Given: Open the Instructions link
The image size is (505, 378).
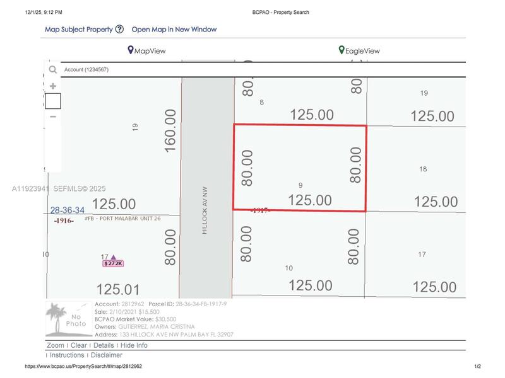Looking at the screenshot, I should click(67, 355).
